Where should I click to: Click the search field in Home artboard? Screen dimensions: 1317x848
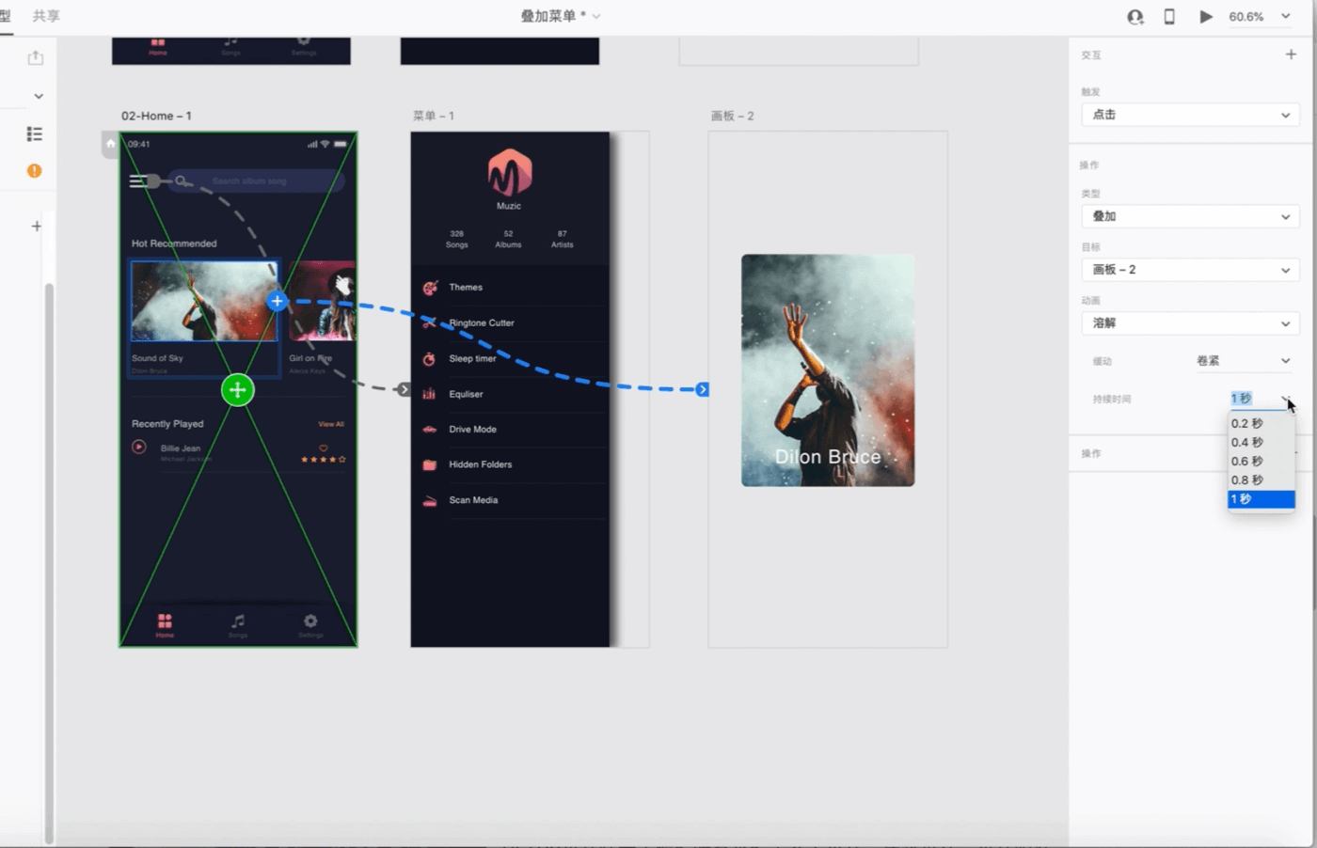[257, 181]
